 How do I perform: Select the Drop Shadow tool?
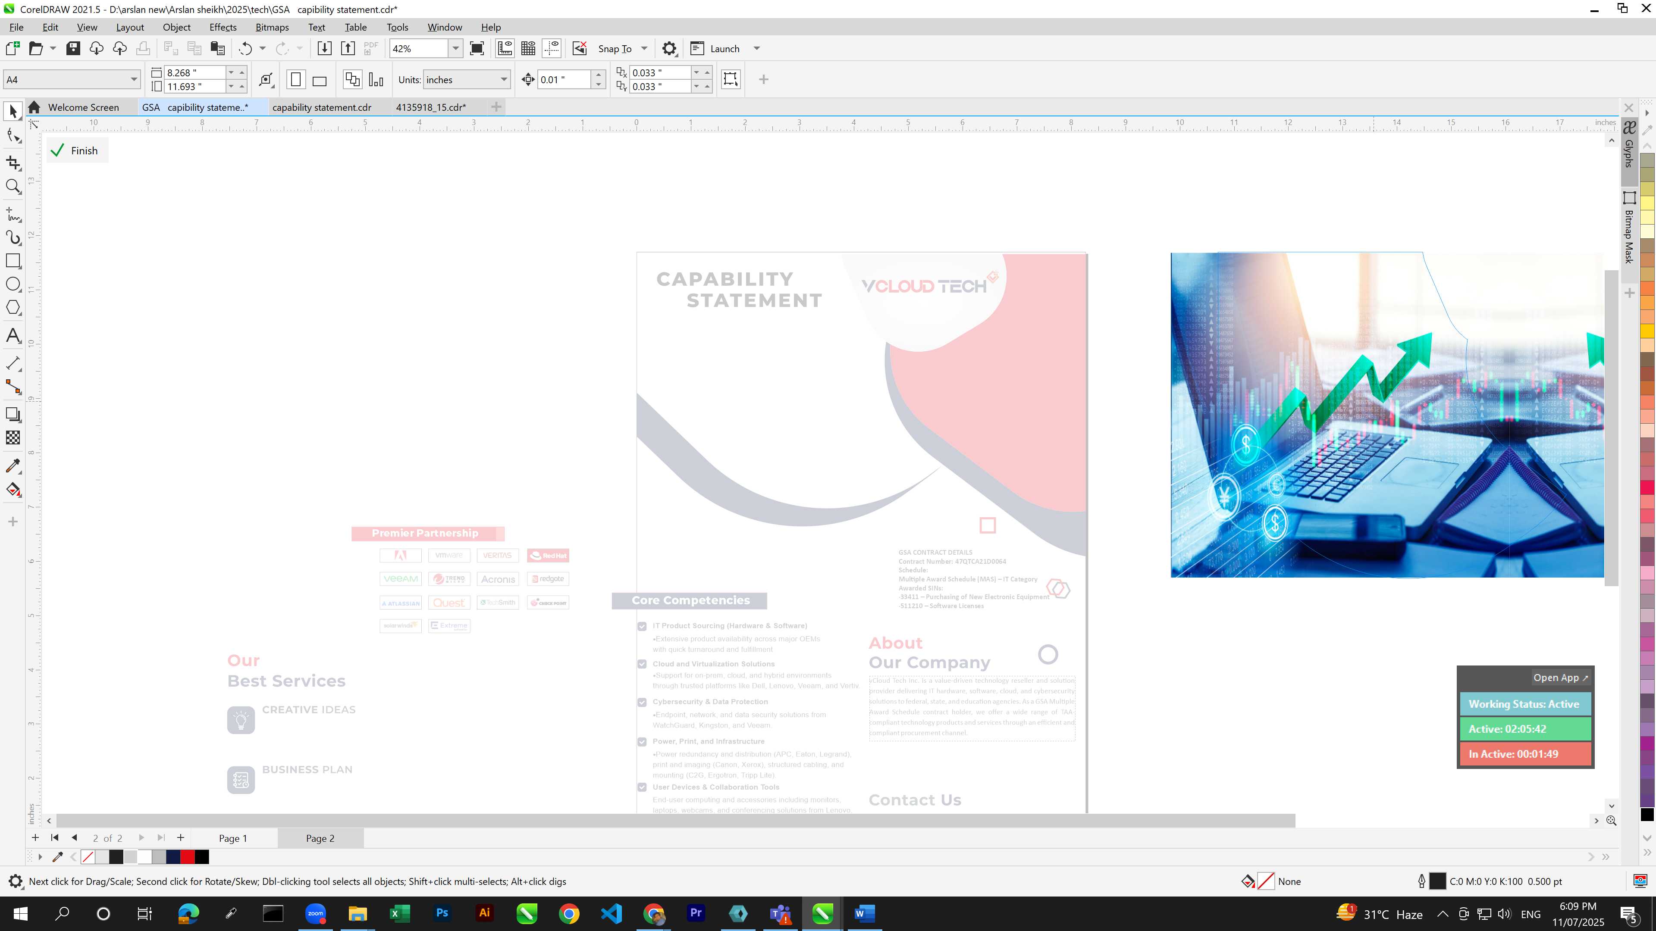13,414
